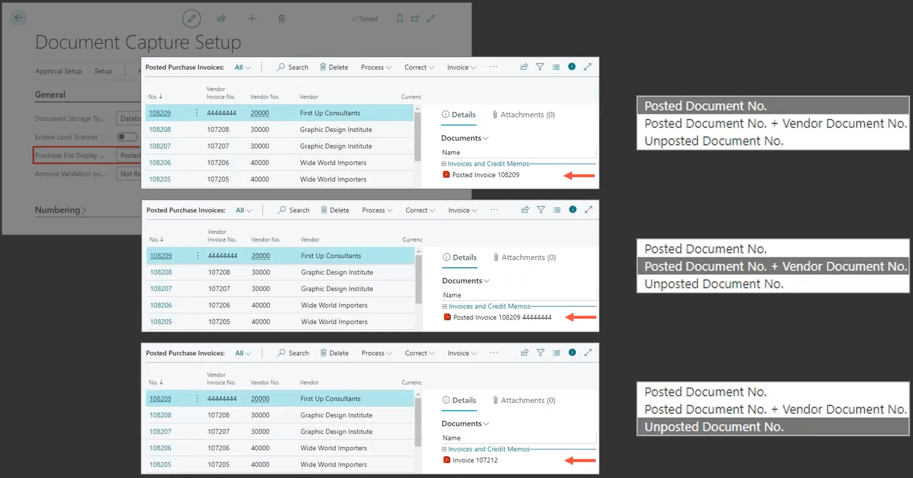Click the back arrow on Document Capture Setup

pos(19,19)
